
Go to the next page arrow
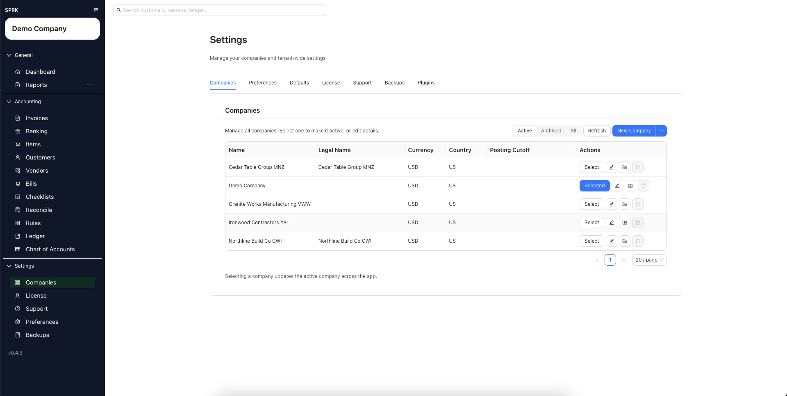pyautogui.click(x=623, y=260)
